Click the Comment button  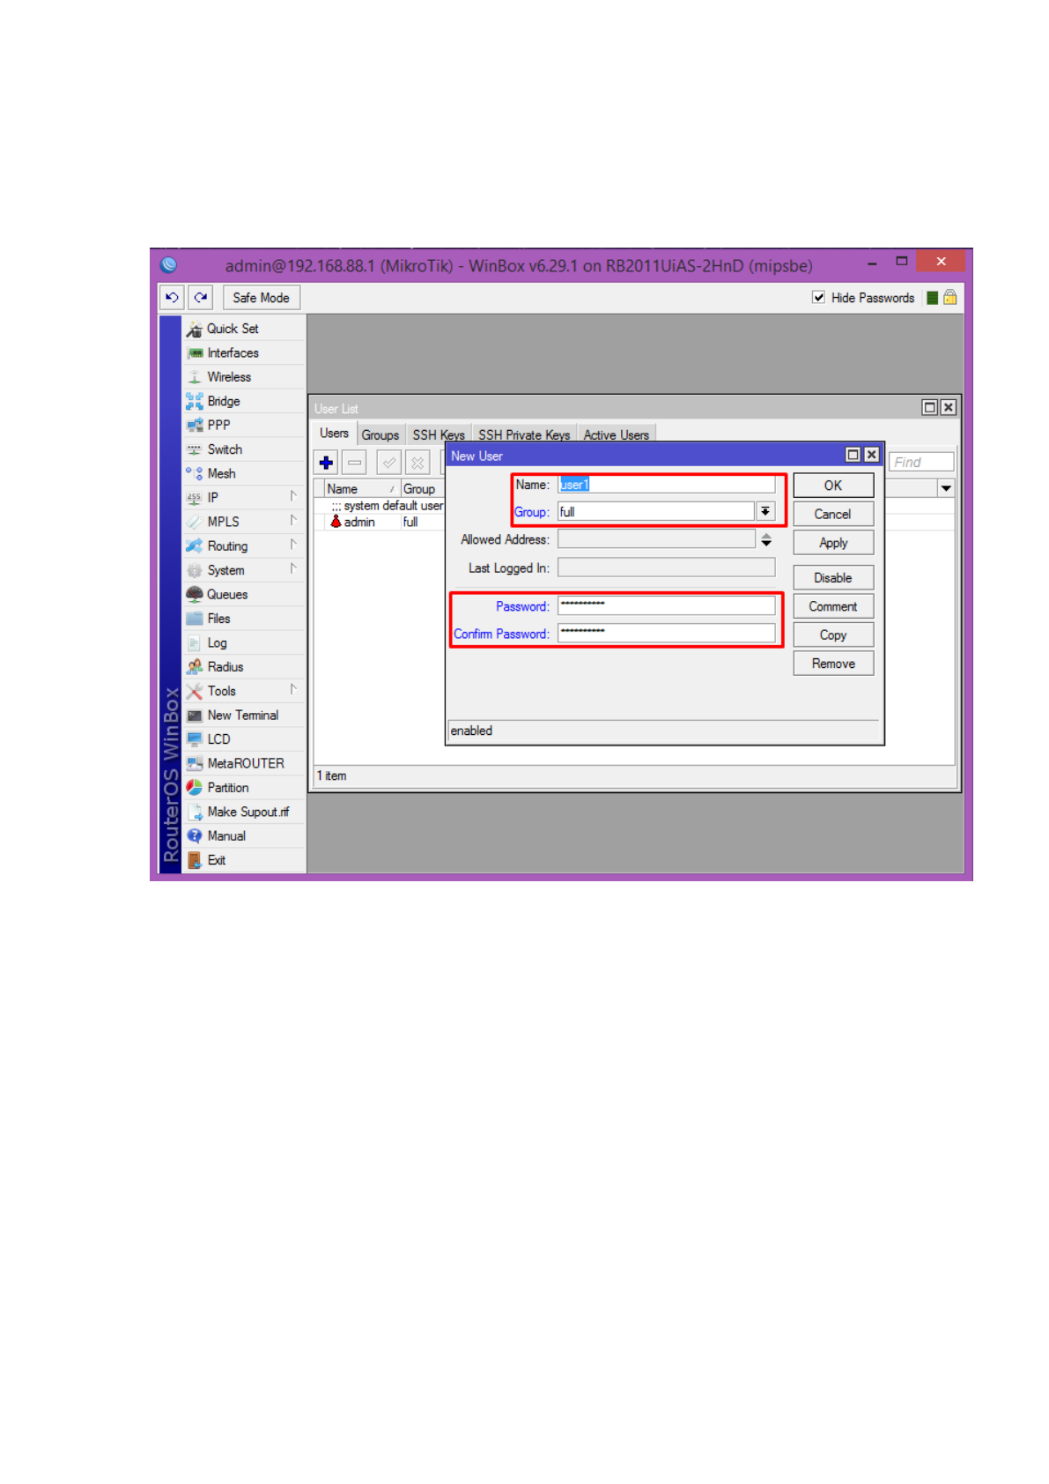click(833, 606)
